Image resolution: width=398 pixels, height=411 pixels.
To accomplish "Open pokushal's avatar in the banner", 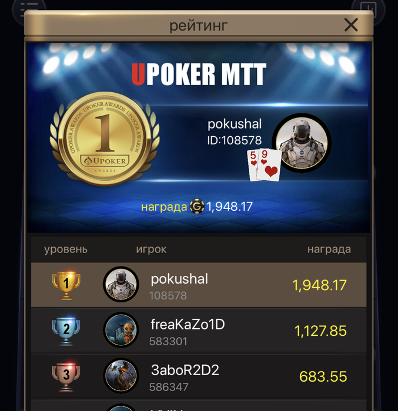I will tap(302, 143).
